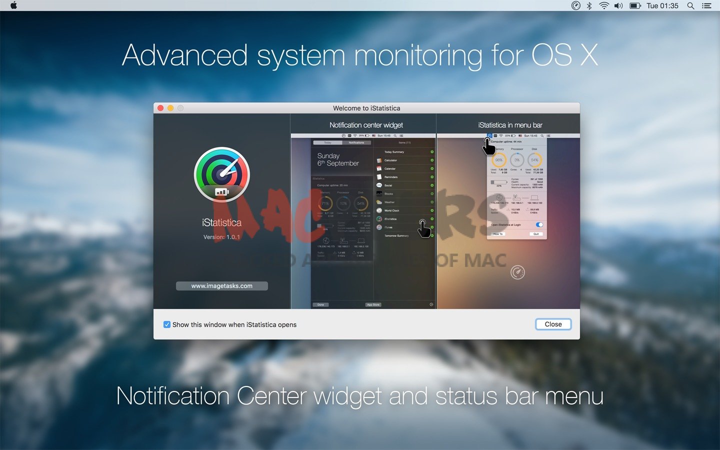
Task: Click the 3% processor gauge
Action: click(x=517, y=160)
